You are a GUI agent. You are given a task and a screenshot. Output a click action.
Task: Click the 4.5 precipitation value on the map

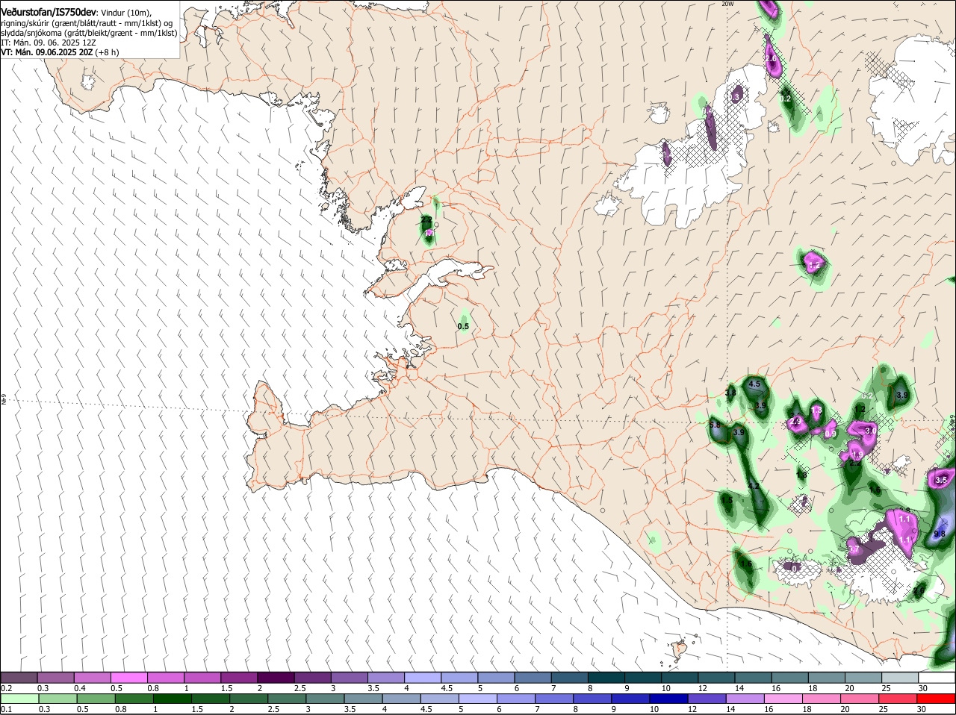point(754,384)
